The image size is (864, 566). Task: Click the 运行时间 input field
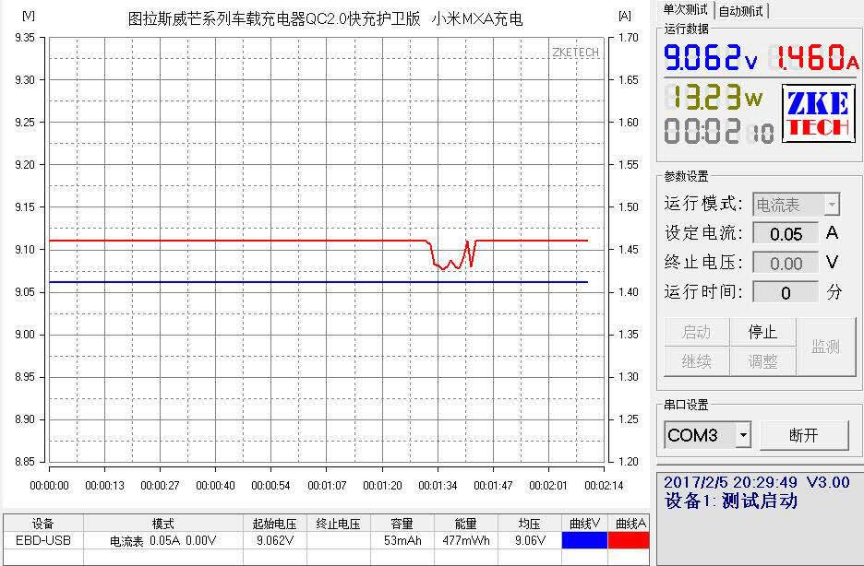coord(786,292)
